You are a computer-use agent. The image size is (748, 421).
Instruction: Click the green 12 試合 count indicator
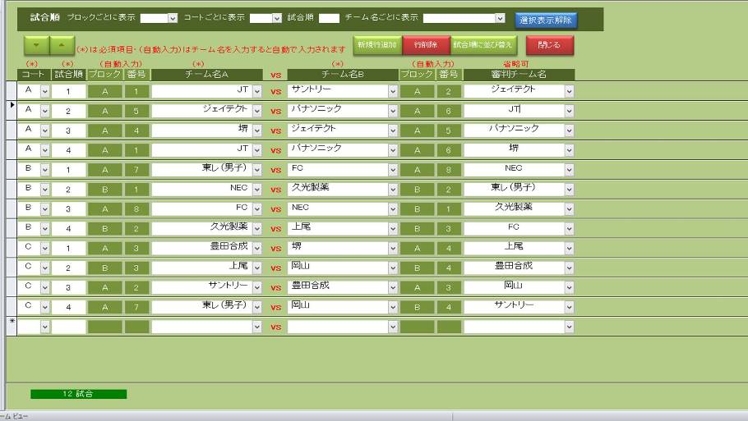[79, 394]
